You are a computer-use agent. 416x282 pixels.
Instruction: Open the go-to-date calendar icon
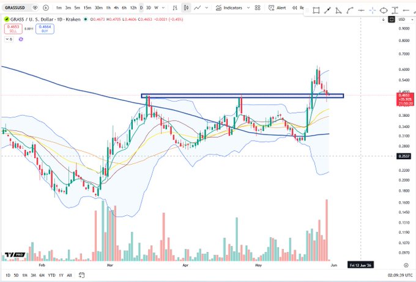tap(81, 275)
